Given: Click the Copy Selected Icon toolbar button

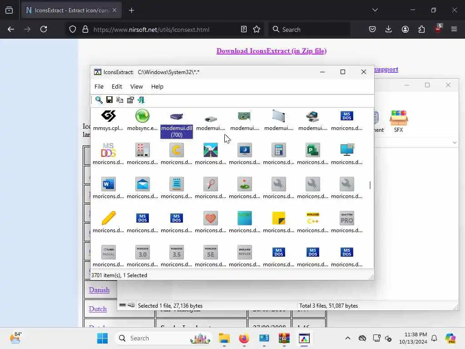Looking at the screenshot, I should (120, 100).
